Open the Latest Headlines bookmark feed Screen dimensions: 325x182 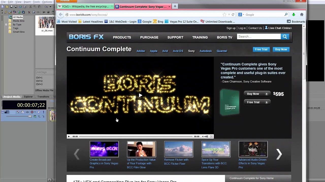pyautogui.click(x=91, y=21)
